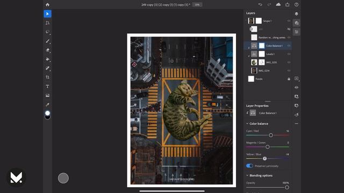344x193 pixels.
Task: Select the Random re...ching series layer
Action: coord(268,38)
